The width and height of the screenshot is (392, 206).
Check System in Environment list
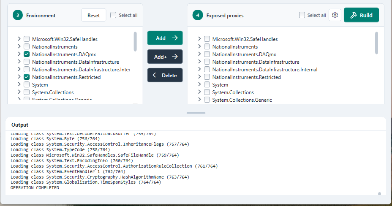point(27,85)
